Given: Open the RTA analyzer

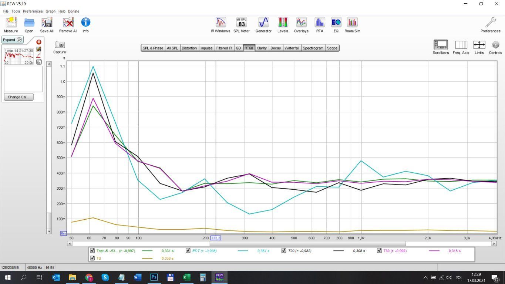Looking at the screenshot, I should click(320, 25).
